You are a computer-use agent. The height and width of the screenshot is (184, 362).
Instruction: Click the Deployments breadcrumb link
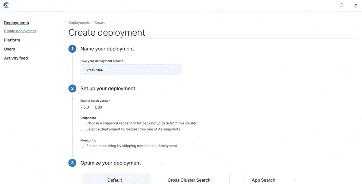(x=79, y=23)
